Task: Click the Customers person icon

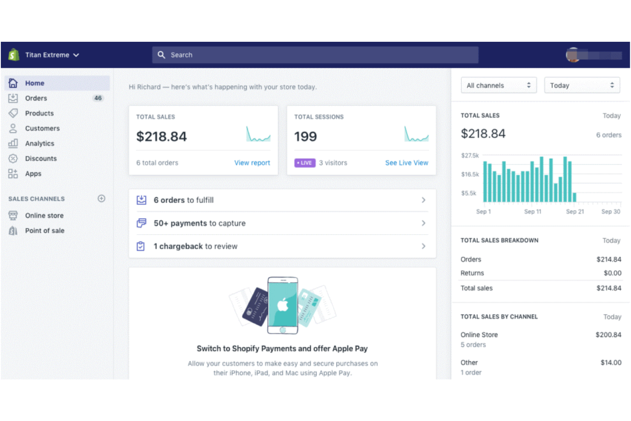Action: 13,128
